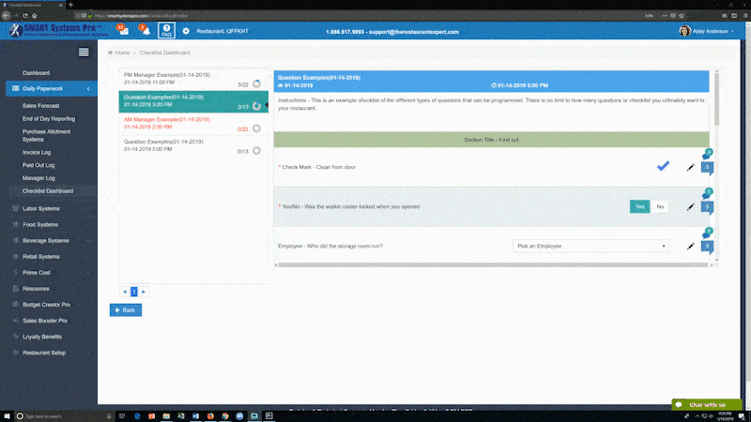
Task: Click the browser address bar
Action: pos(360,15)
